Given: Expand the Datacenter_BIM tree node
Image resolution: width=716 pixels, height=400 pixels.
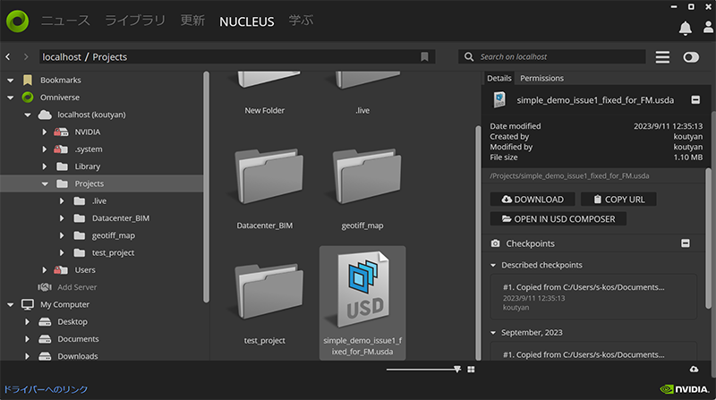Looking at the screenshot, I should (62, 218).
